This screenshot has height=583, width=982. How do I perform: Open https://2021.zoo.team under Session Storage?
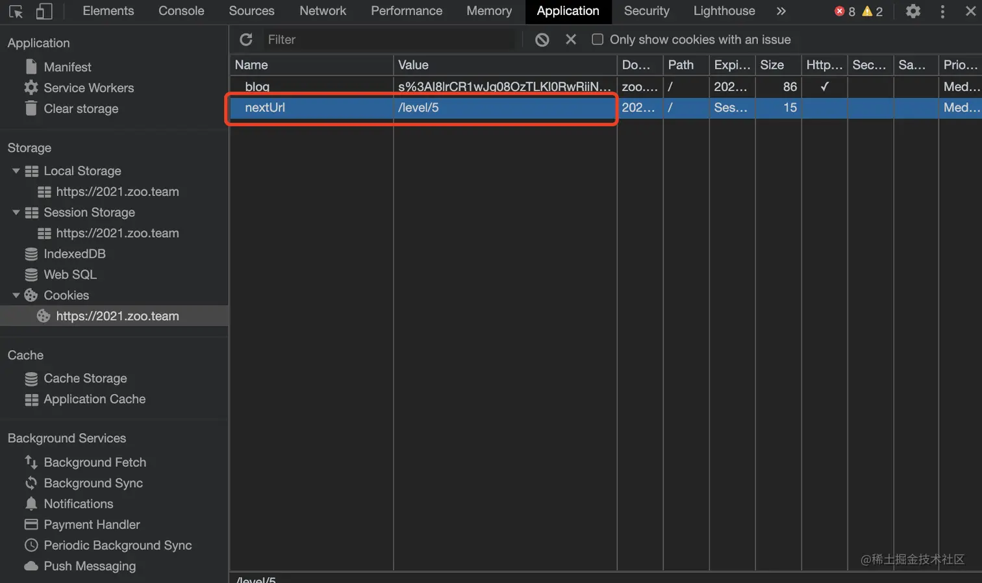(x=118, y=233)
